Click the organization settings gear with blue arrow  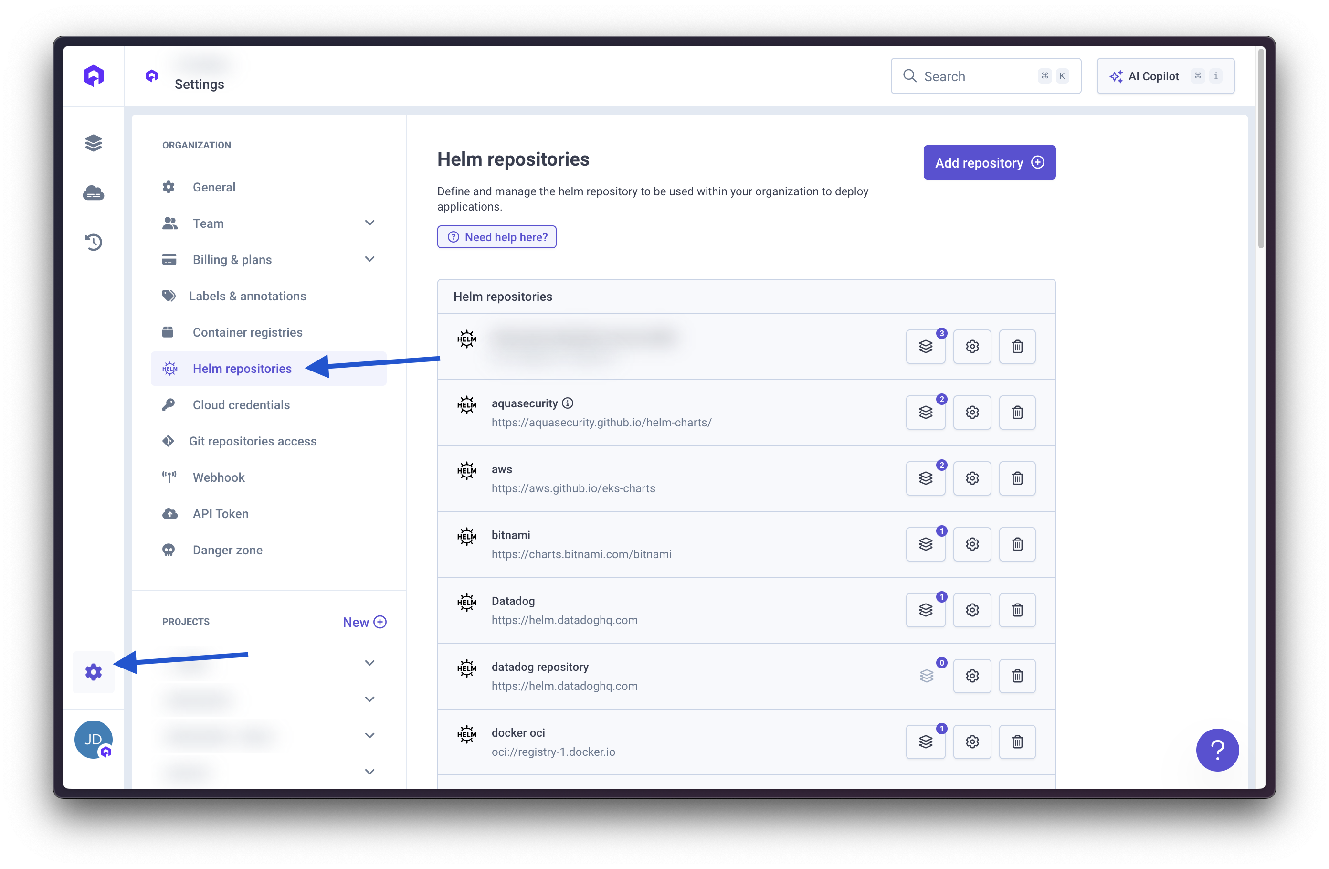coord(94,672)
